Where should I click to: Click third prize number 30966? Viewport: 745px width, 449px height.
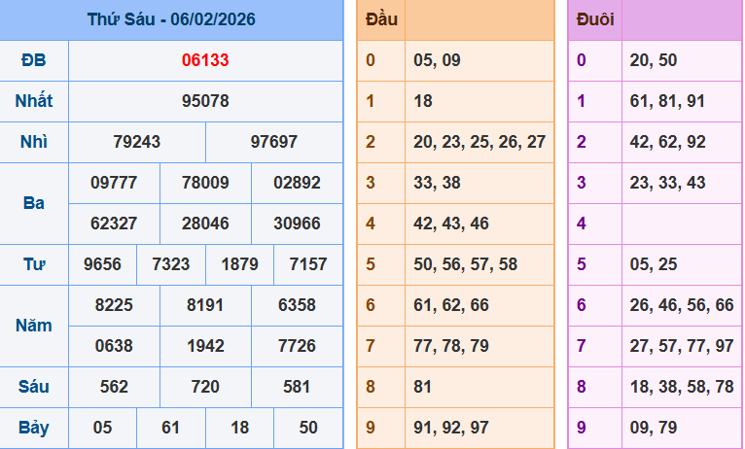[x=297, y=224]
